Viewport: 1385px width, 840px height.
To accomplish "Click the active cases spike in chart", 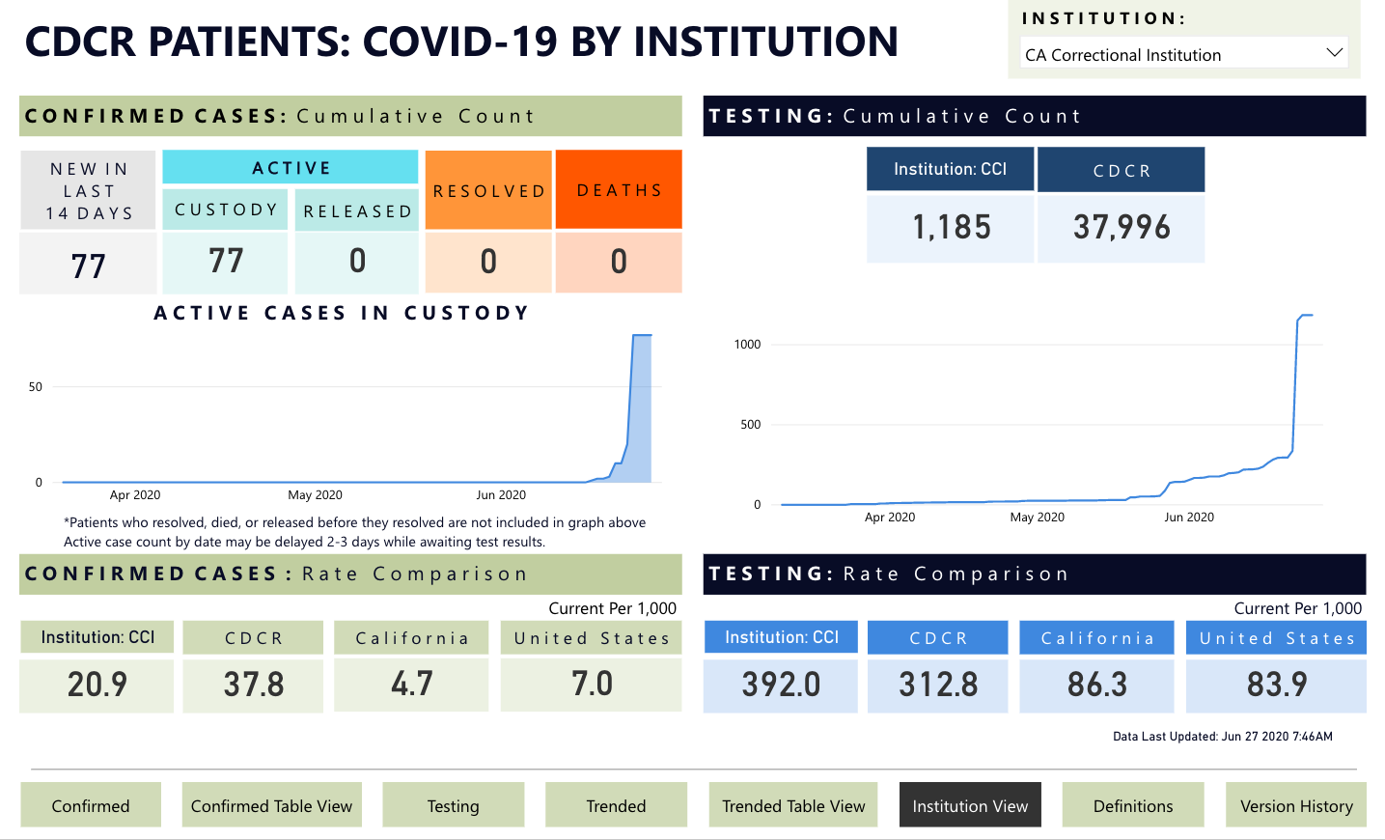I will pos(642,406).
